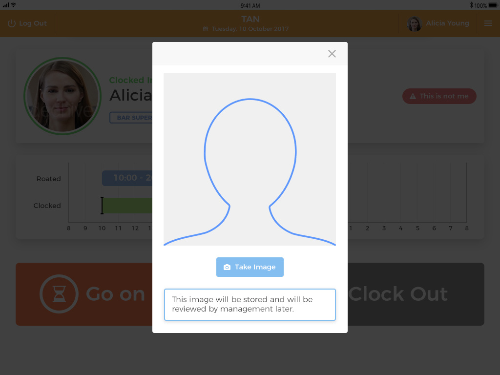Click the Bluetooth icon in status bar

coord(471,5)
